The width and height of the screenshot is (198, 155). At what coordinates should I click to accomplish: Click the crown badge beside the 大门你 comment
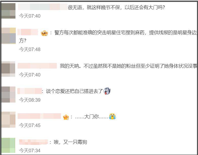click(x=66, y=117)
